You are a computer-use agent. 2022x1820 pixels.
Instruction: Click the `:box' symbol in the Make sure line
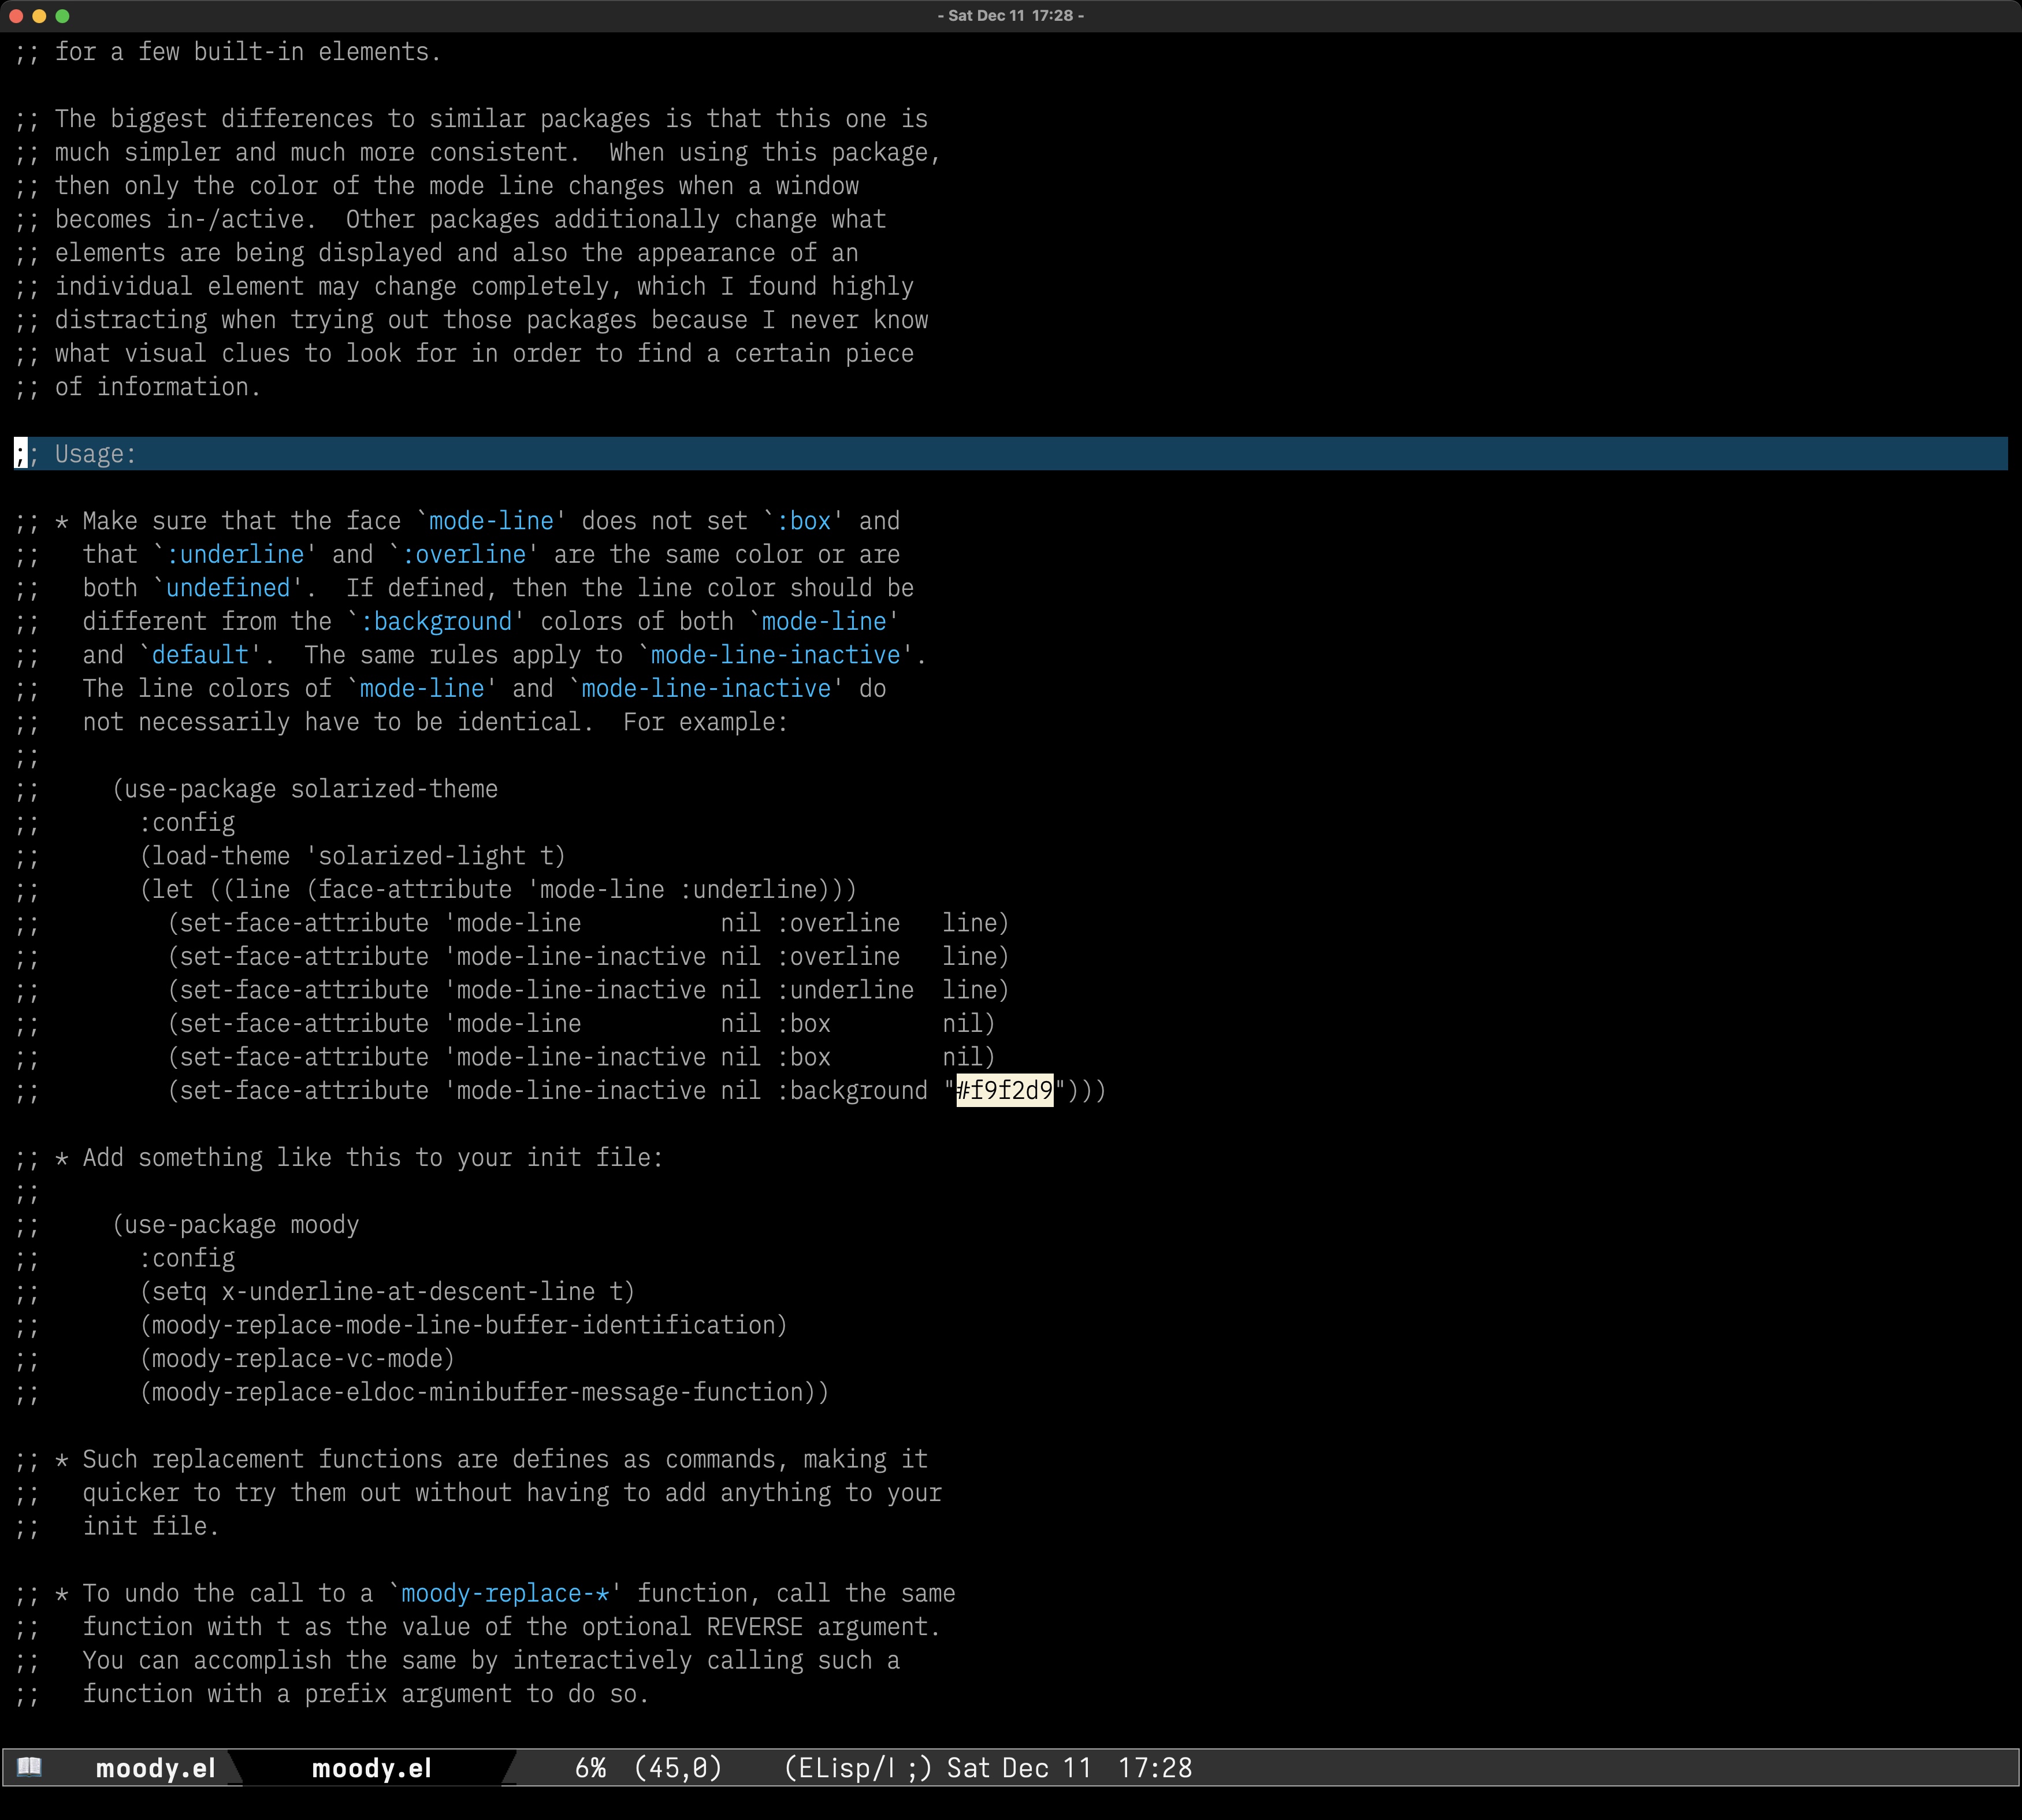tap(803, 521)
